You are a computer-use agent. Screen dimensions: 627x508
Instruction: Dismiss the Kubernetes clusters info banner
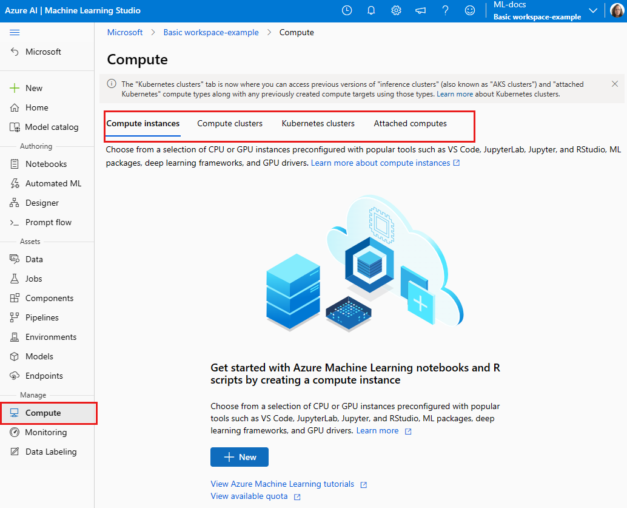(x=615, y=84)
